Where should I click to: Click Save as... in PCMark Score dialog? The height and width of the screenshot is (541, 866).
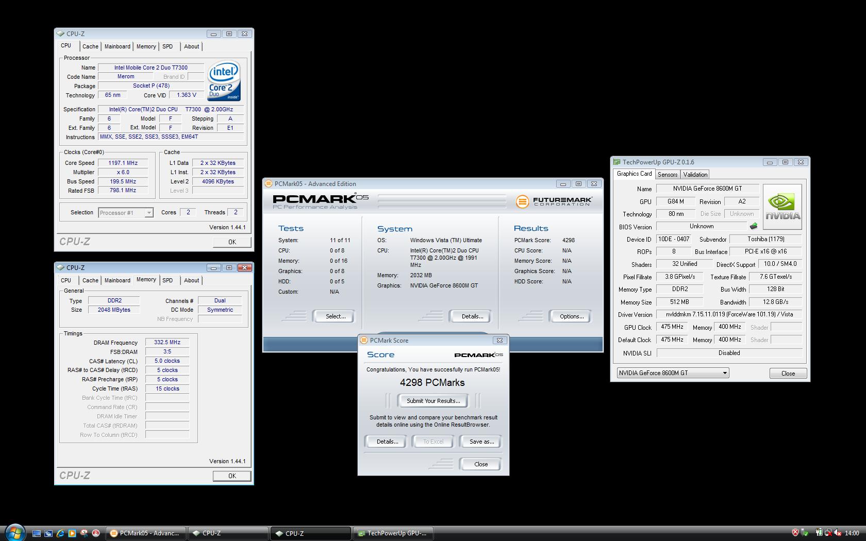click(x=481, y=442)
